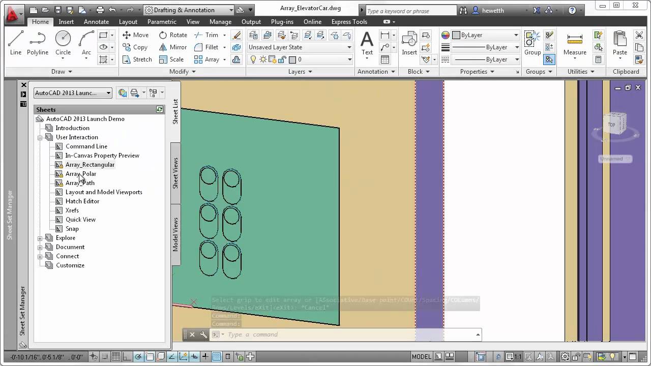Click the ViewCube TOP face
651x366 pixels.
[x=612, y=125]
